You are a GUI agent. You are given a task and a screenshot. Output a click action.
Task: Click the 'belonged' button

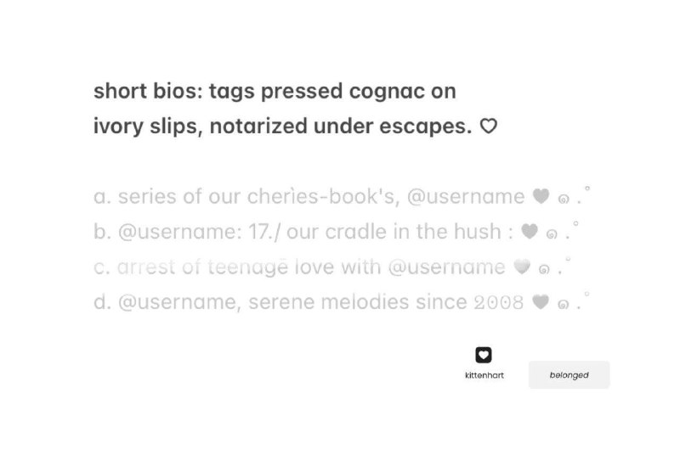coord(569,375)
